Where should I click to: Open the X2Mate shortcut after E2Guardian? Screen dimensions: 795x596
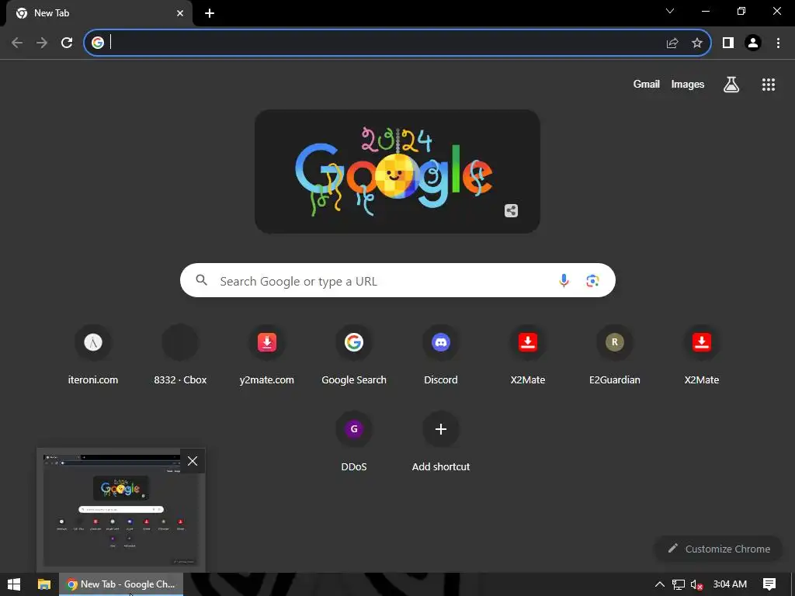(x=702, y=355)
